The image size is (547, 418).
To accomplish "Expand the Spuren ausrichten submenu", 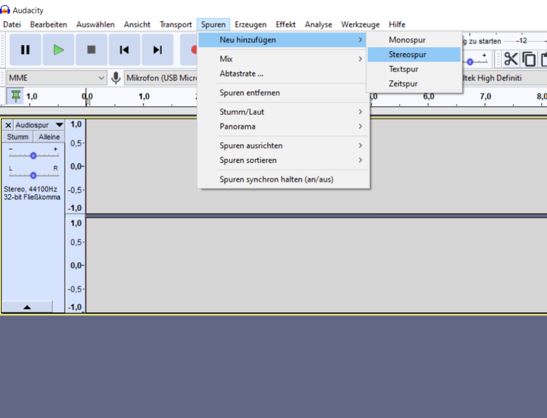I will (283, 146).
